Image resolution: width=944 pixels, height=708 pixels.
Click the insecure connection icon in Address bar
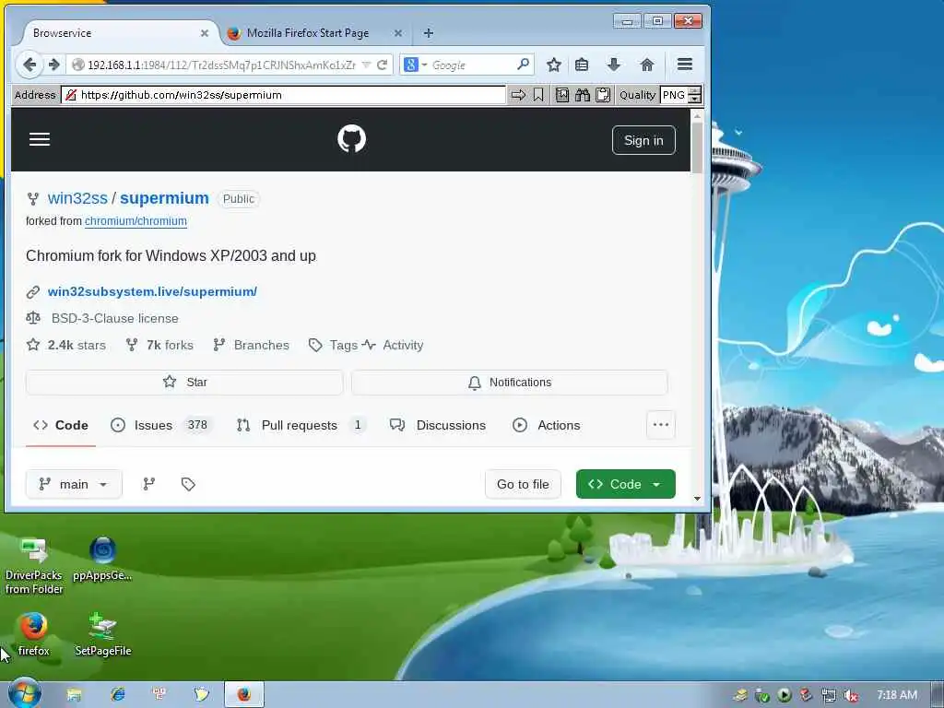point(70,95)
